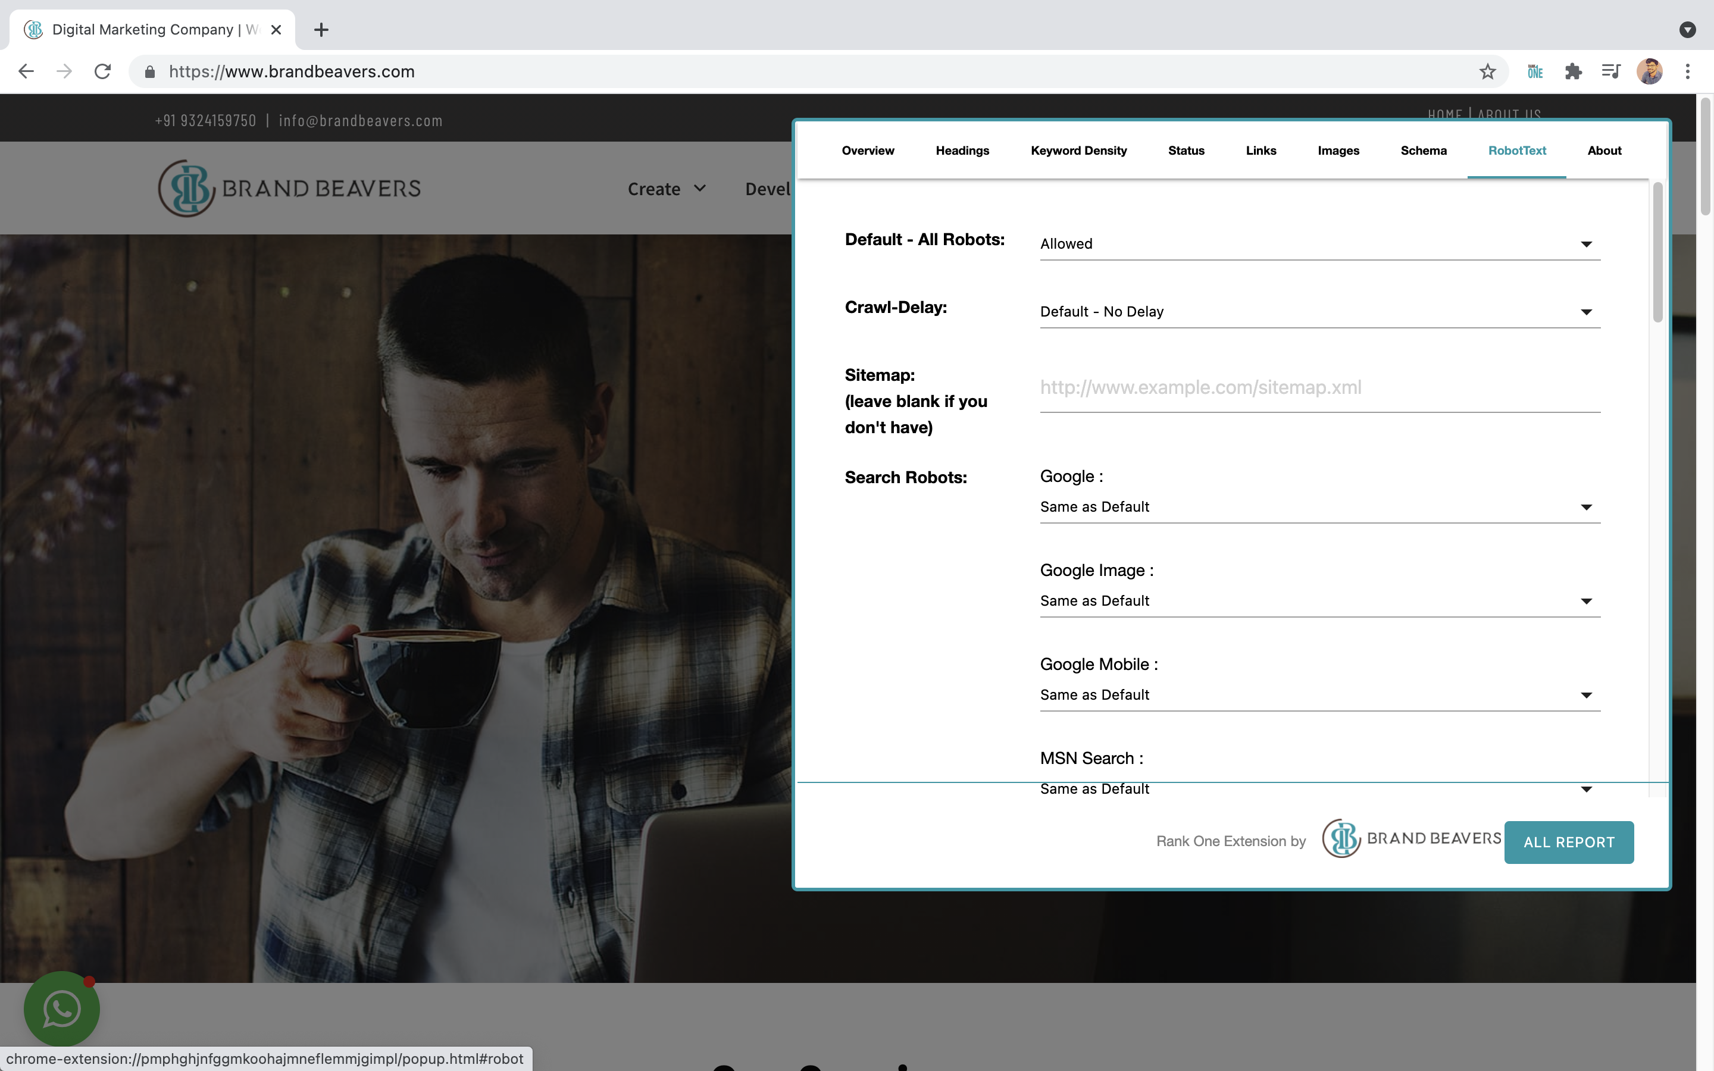Navigate back using the back arrow

pos(26,71)
